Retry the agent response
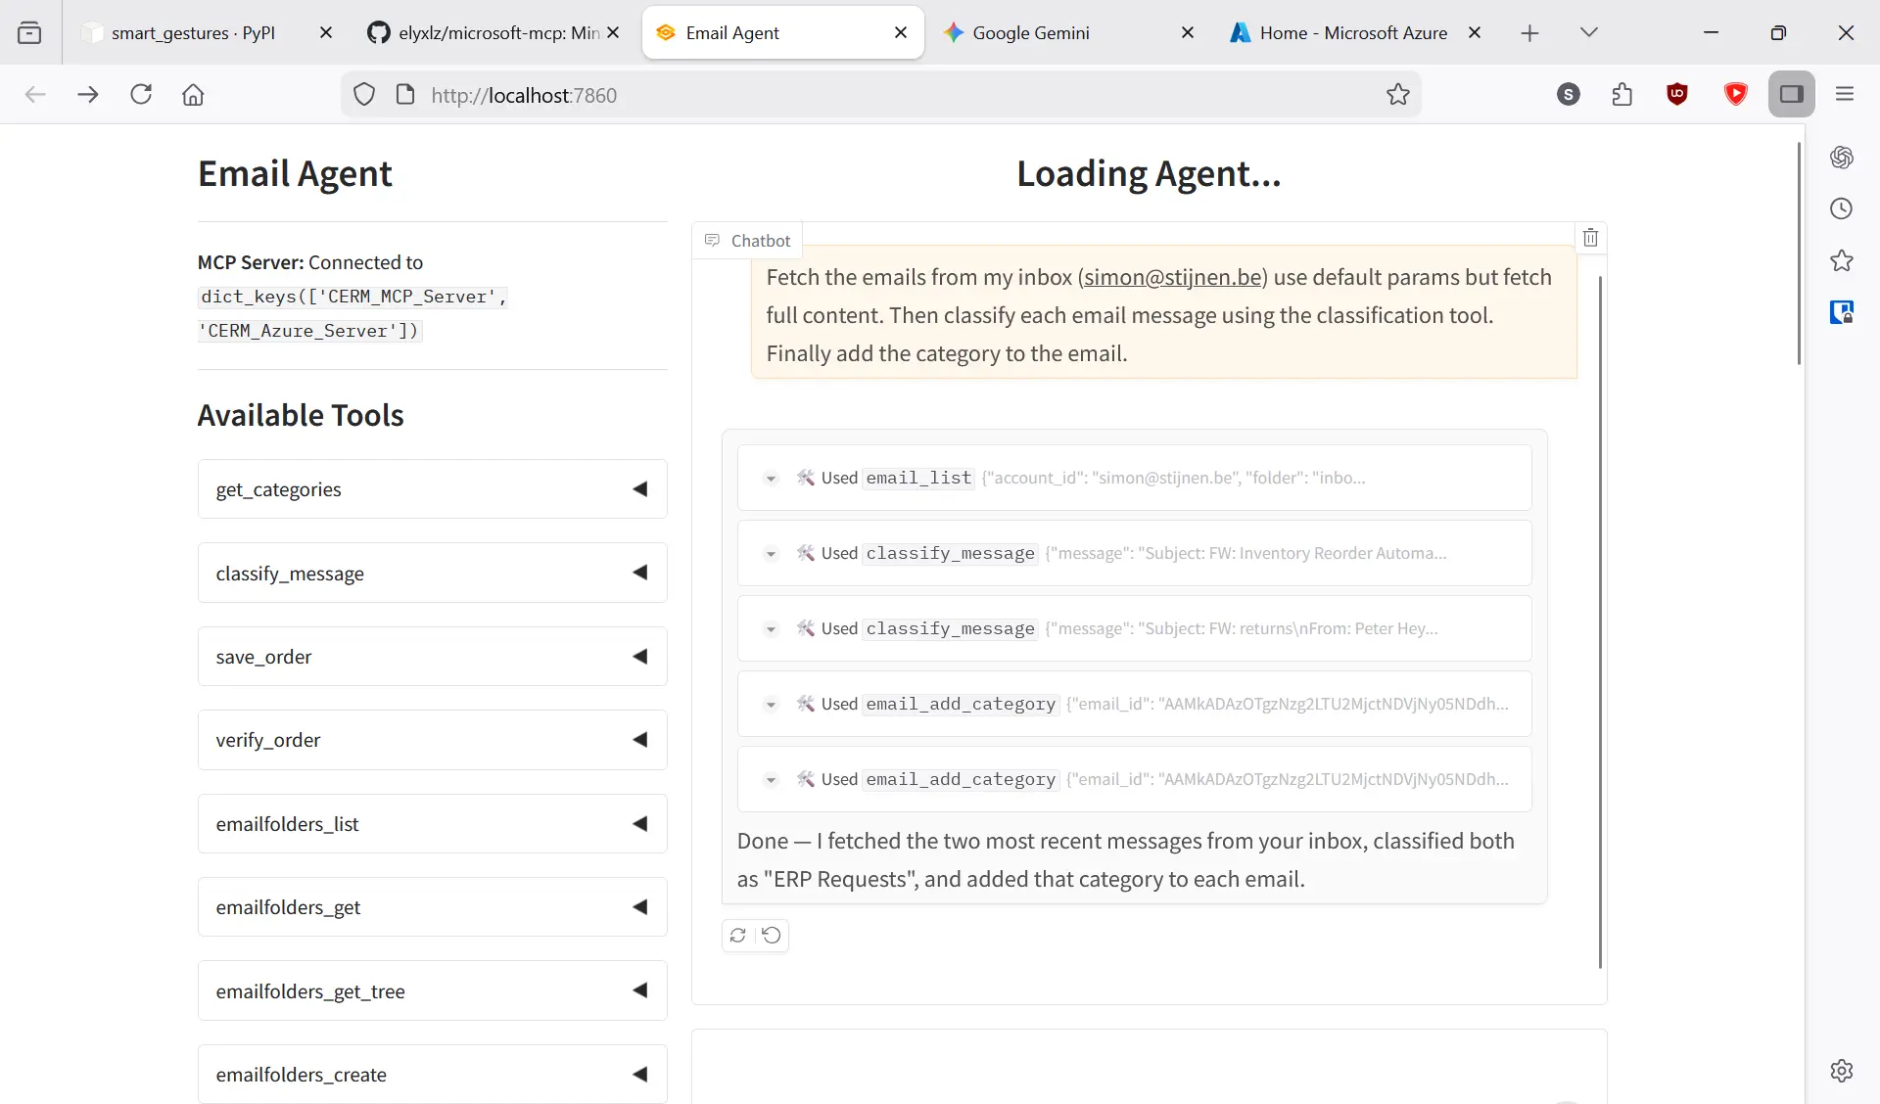The image size is (1880, 1104). pos(737,936)
